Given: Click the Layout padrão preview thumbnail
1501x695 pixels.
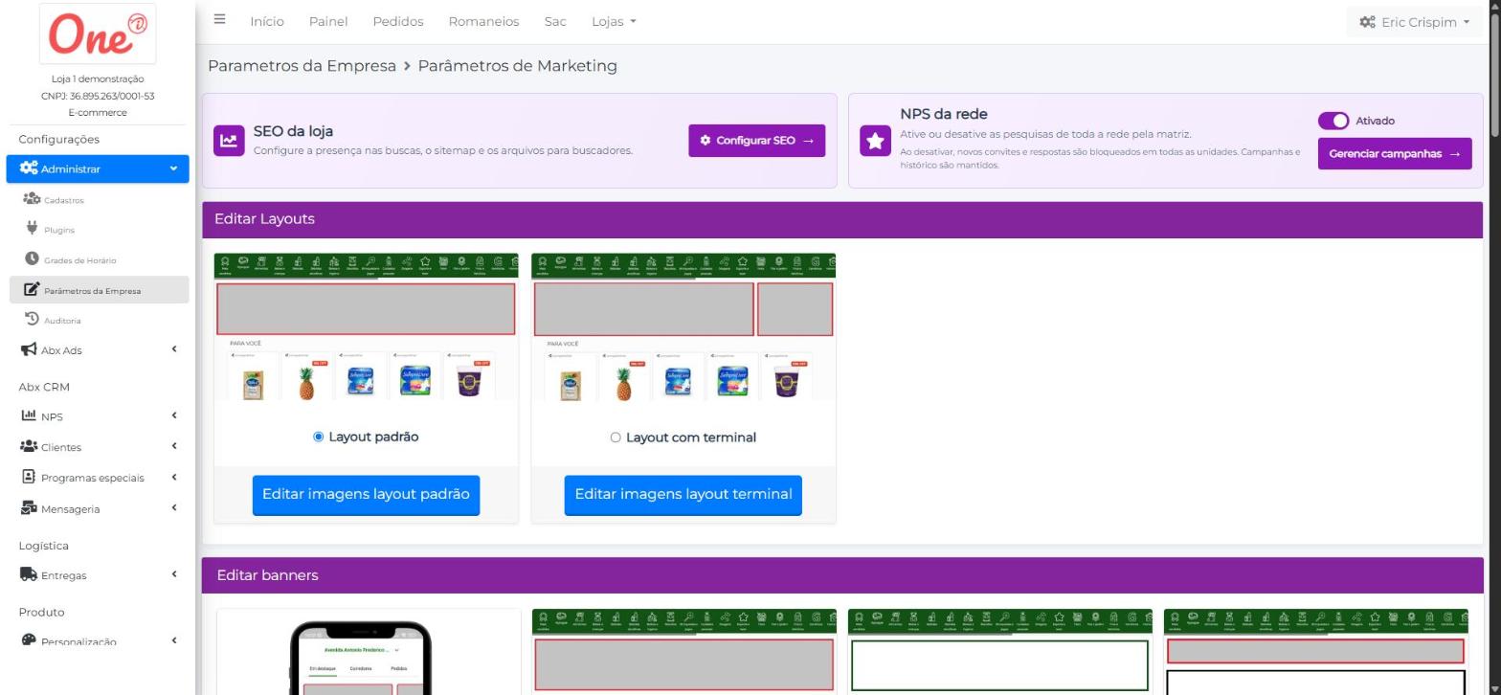Looking at the screenshot, I should (367, 327).
